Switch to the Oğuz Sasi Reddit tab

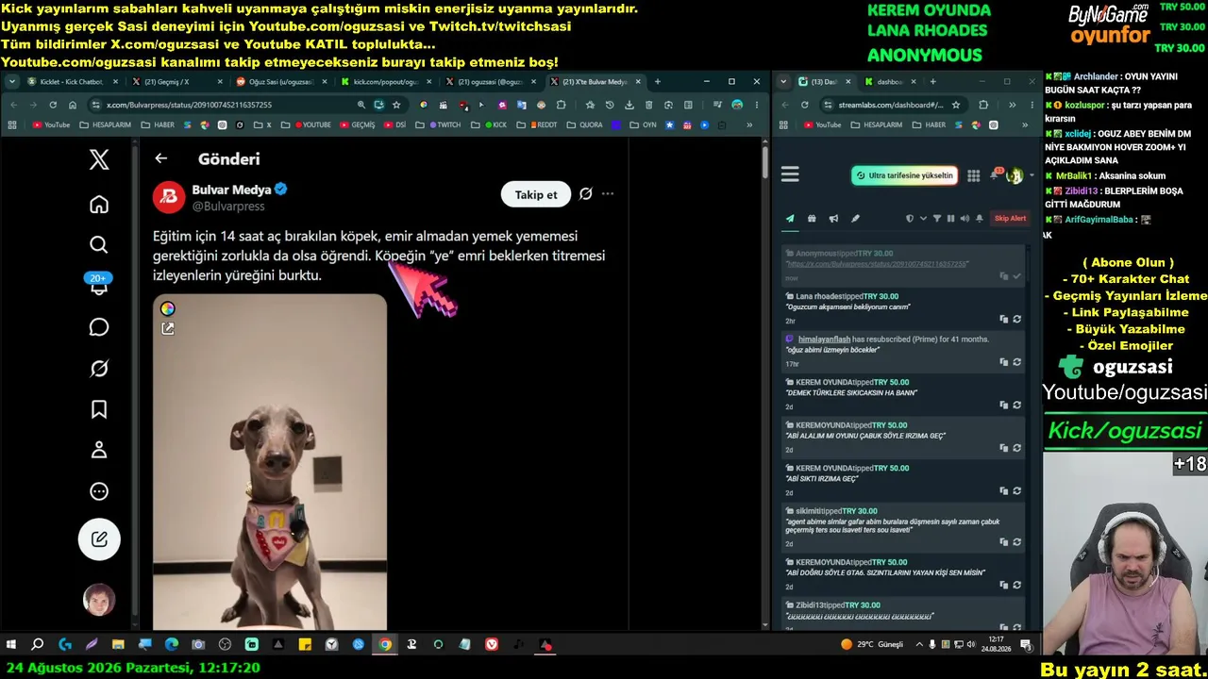281,82
